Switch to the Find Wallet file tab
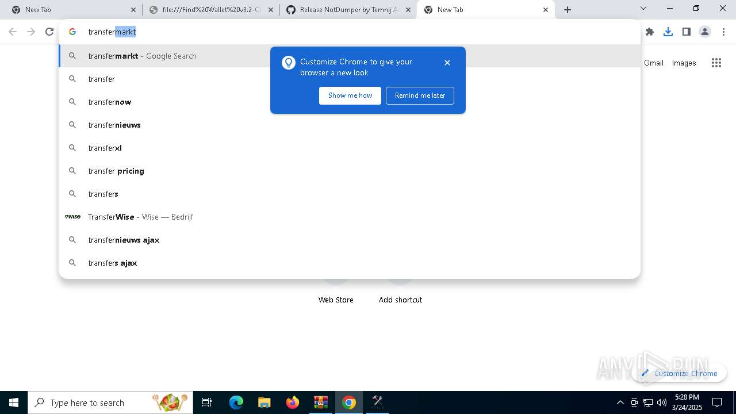 click(210, 10)
